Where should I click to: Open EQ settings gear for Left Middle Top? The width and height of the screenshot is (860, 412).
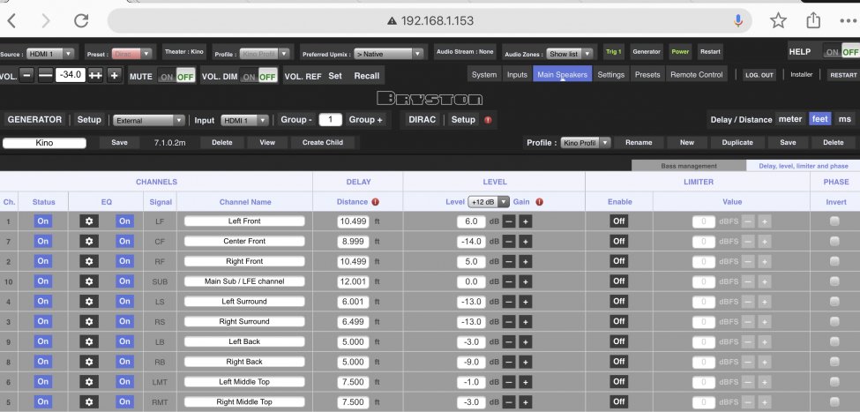(89, 382)
